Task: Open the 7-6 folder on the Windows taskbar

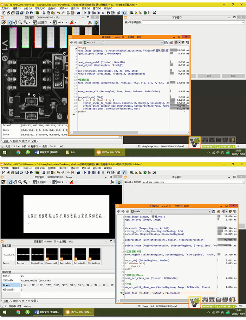Action: (x=71, y=152)
